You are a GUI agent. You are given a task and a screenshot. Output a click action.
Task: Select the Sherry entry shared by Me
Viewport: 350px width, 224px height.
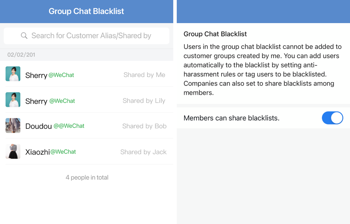86,74
